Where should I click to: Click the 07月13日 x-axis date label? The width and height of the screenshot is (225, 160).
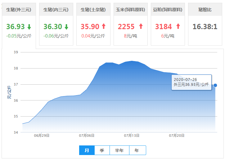click(x=132, y=136)
